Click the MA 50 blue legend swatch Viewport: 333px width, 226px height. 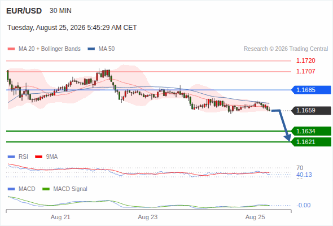tap(91, 49)
